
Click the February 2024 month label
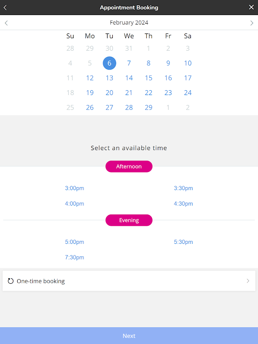pos(129,23)
